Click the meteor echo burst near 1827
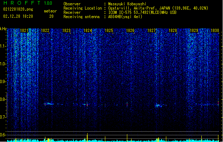Viewport: 223px width, 142px height. pos(158,105)
